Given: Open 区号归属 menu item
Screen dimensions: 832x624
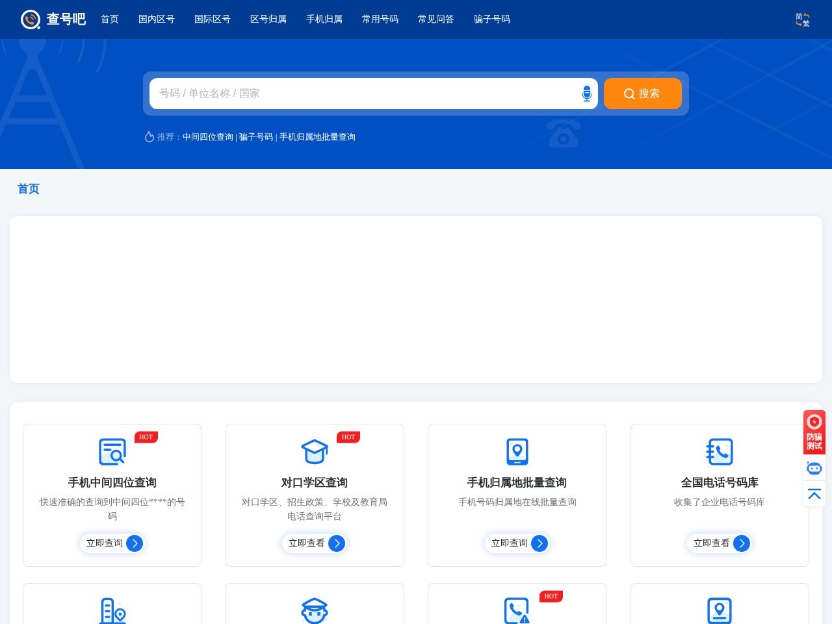Looking at the screenshot, I should (x=268, y=19).
